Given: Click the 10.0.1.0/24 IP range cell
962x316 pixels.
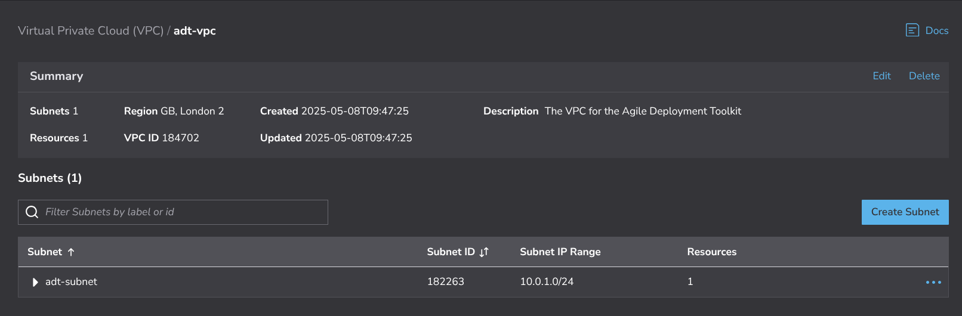Looking at the screenshot, I should coord(547,281).
